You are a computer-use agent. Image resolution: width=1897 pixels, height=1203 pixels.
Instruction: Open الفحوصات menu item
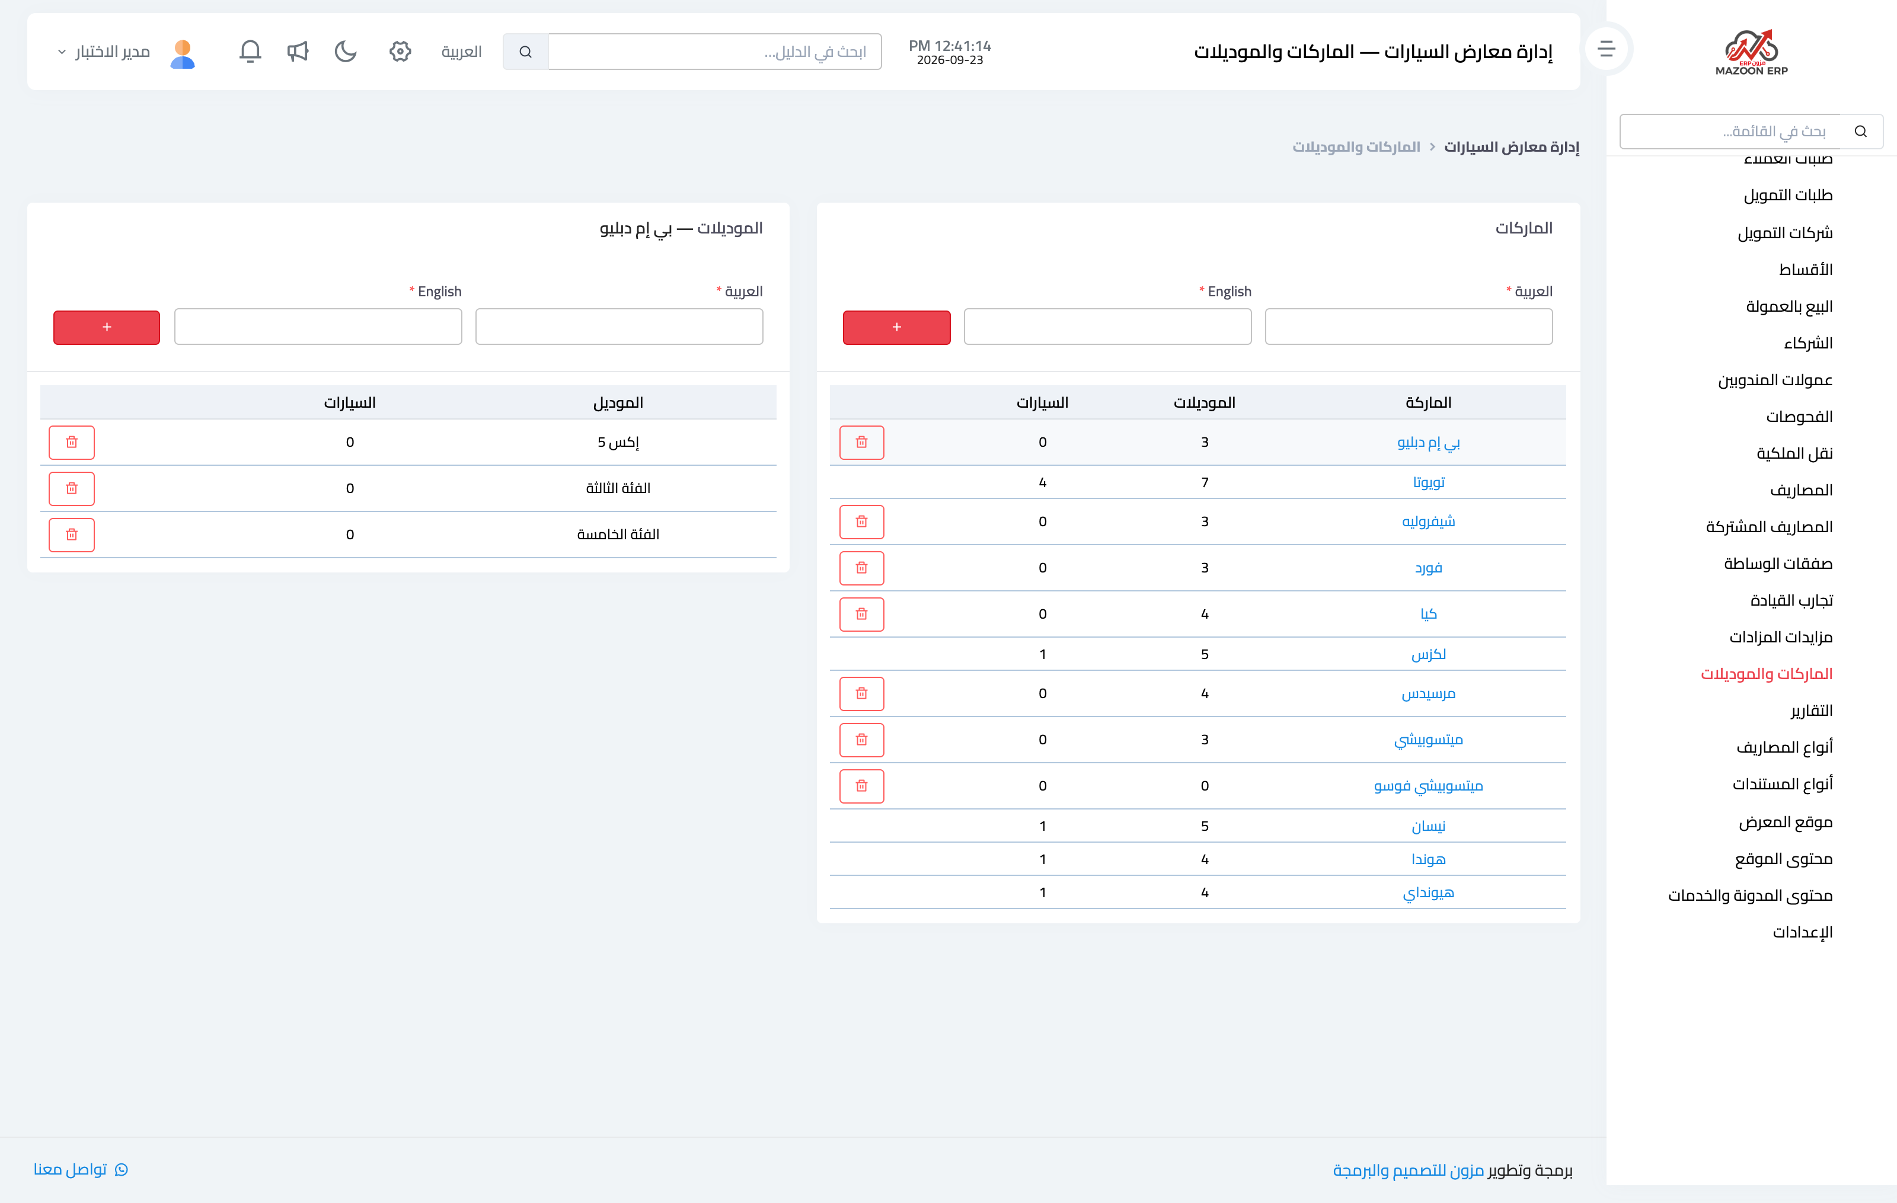click(1799, 417)
